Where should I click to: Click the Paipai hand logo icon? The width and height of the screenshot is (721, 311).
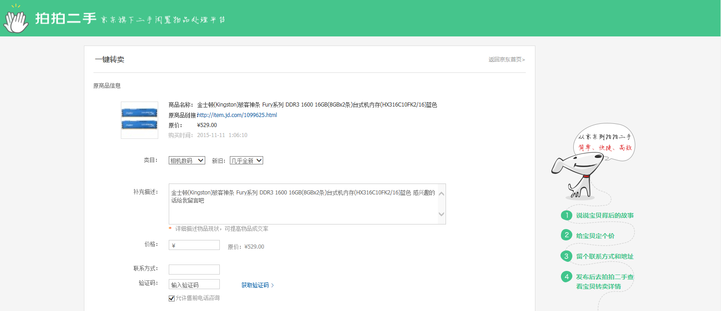[16, 19]
